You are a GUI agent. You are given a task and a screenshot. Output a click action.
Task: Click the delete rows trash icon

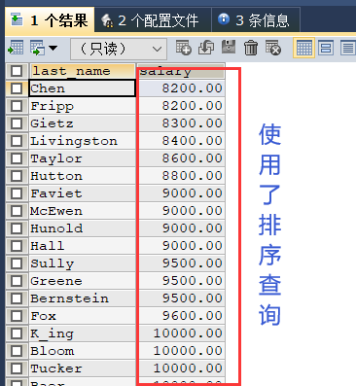(x=251, y=48)
